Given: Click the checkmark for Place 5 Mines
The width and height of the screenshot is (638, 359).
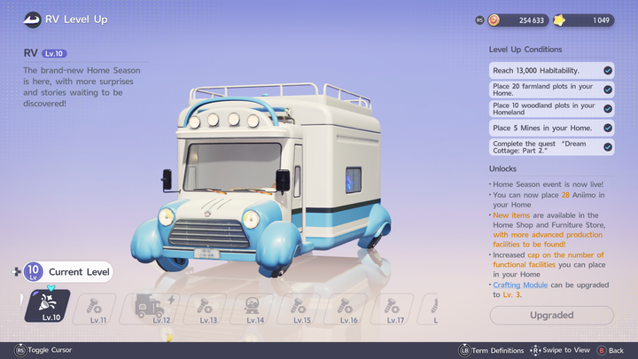Looking at the screenshot, I should tap(608, 128).
